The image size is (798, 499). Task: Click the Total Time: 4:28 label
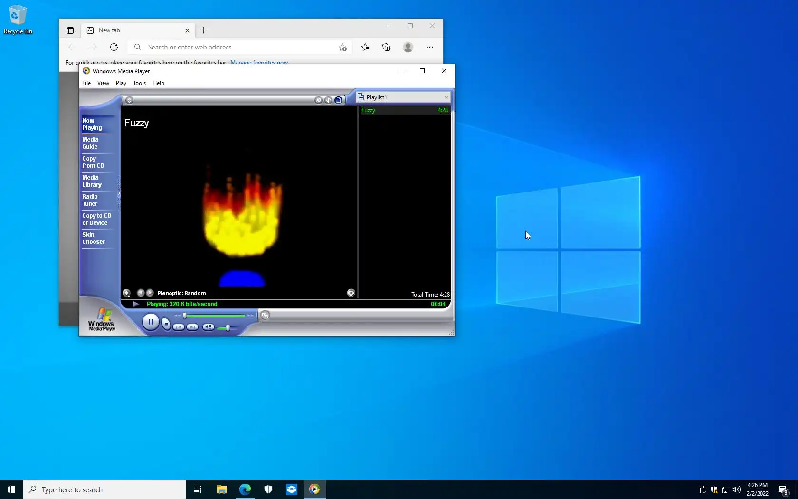430,295
